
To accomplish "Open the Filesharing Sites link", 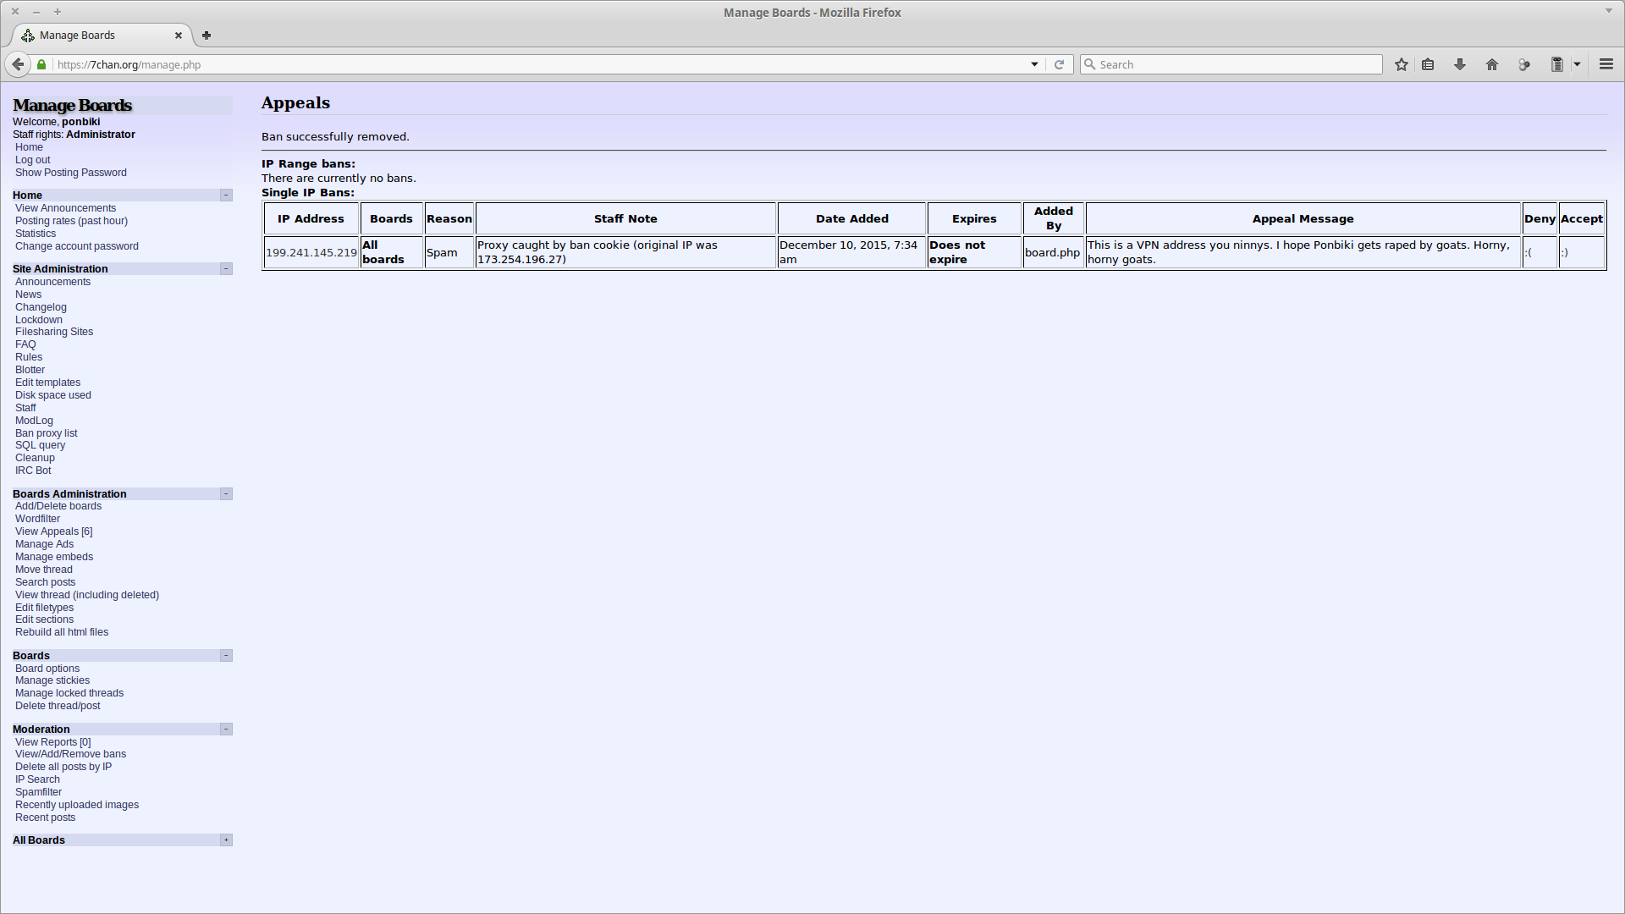I will (x=54, y=332).
